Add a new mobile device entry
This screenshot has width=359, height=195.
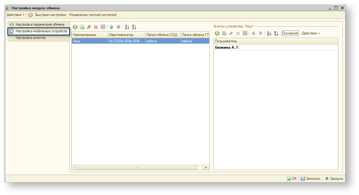tap(75, 27)
